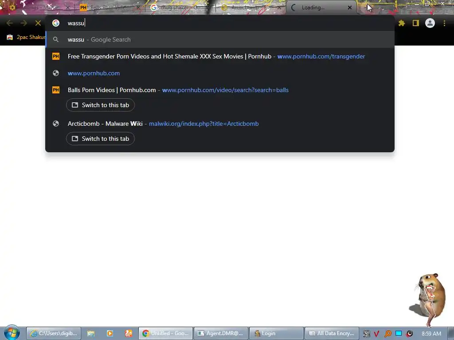
Task: Open Internet Explorer 'C:\Users\digib...' taskbar item
Action: pyautogui.click(x=54, y=333)
